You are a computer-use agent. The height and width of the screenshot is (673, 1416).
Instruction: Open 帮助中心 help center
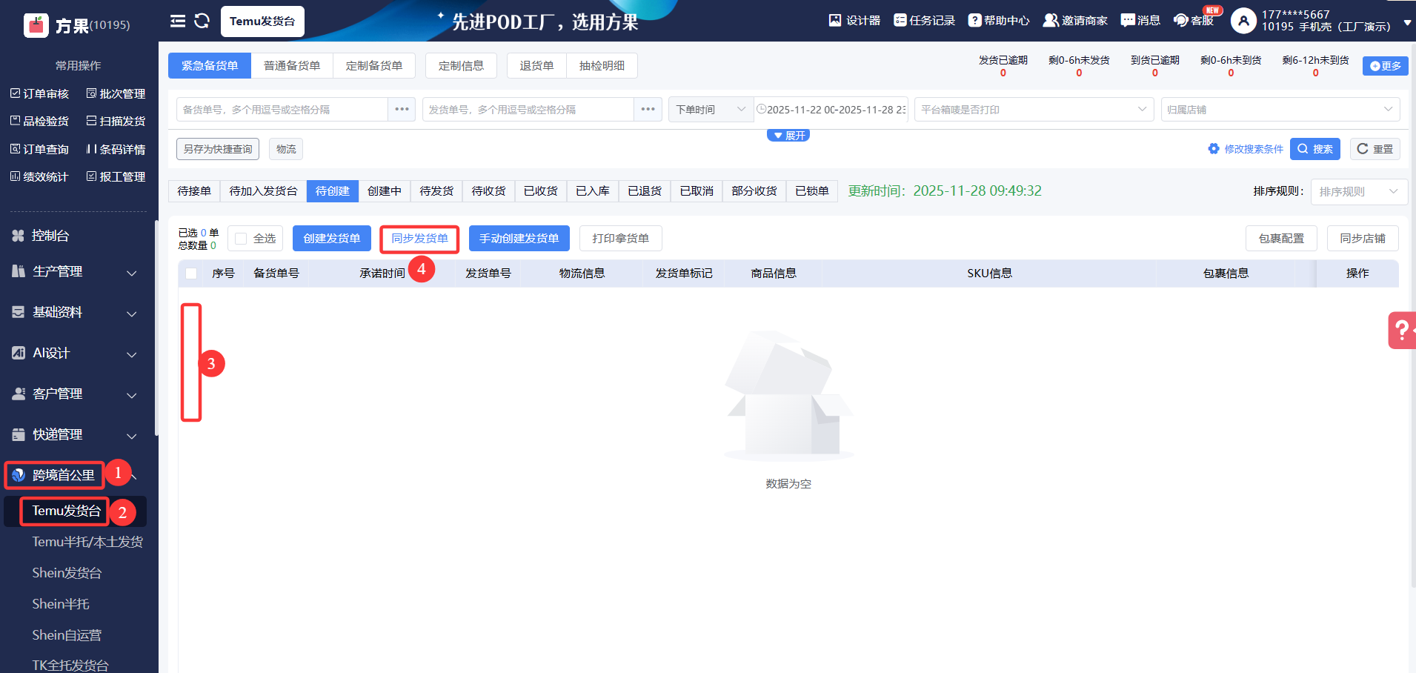click(999, 20)
